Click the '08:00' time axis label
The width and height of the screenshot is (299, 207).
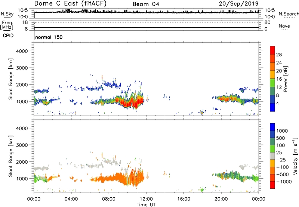click(109, 199)
